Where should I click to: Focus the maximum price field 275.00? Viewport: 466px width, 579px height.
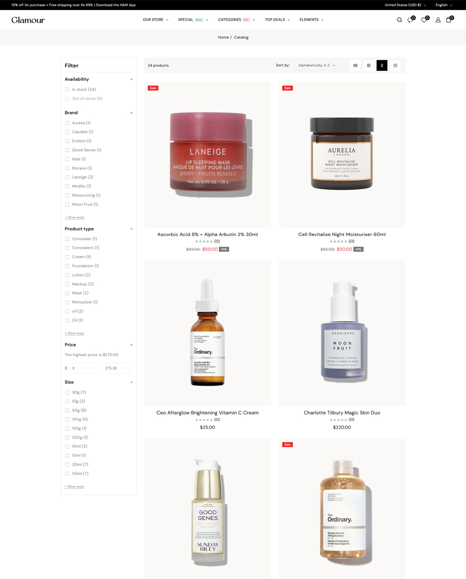[116, 368]
